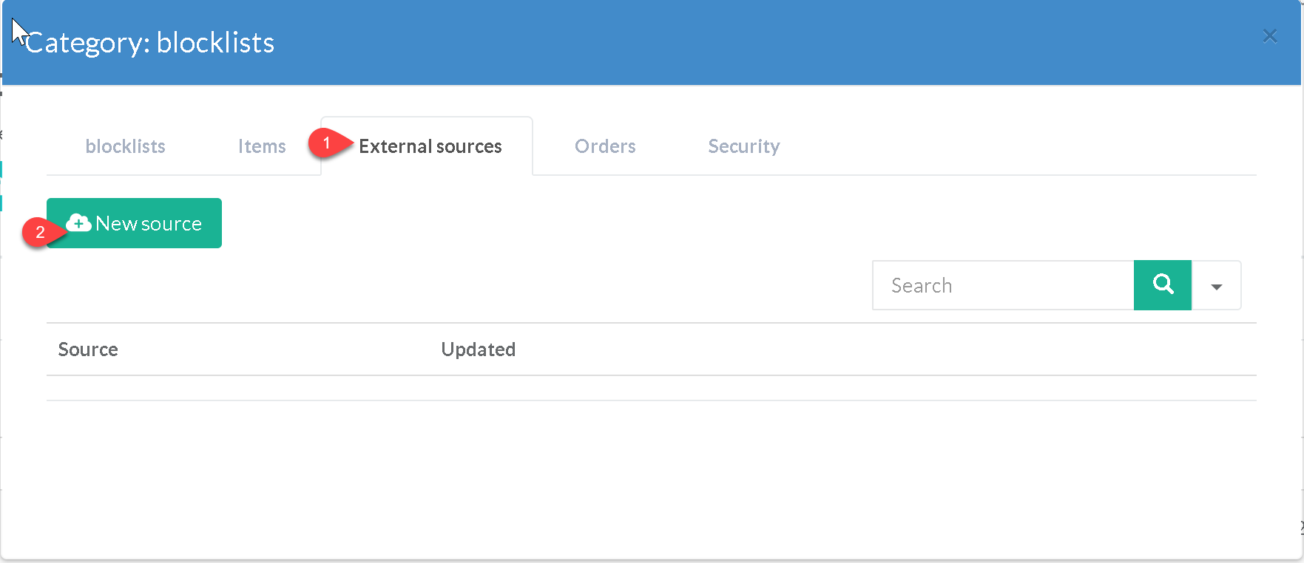Close the Category blocklists dialog
1304x563 pixels.
pos(1269,36)
